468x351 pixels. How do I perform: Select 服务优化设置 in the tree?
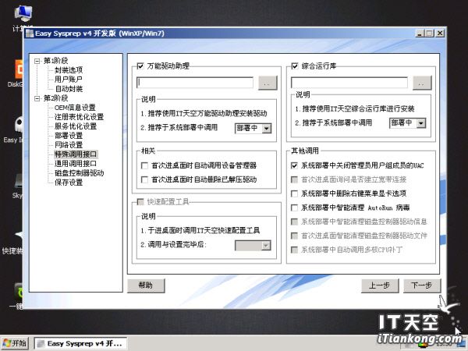coord(76,126)
